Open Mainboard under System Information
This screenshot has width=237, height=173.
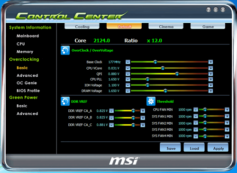(x=27, y=36)
